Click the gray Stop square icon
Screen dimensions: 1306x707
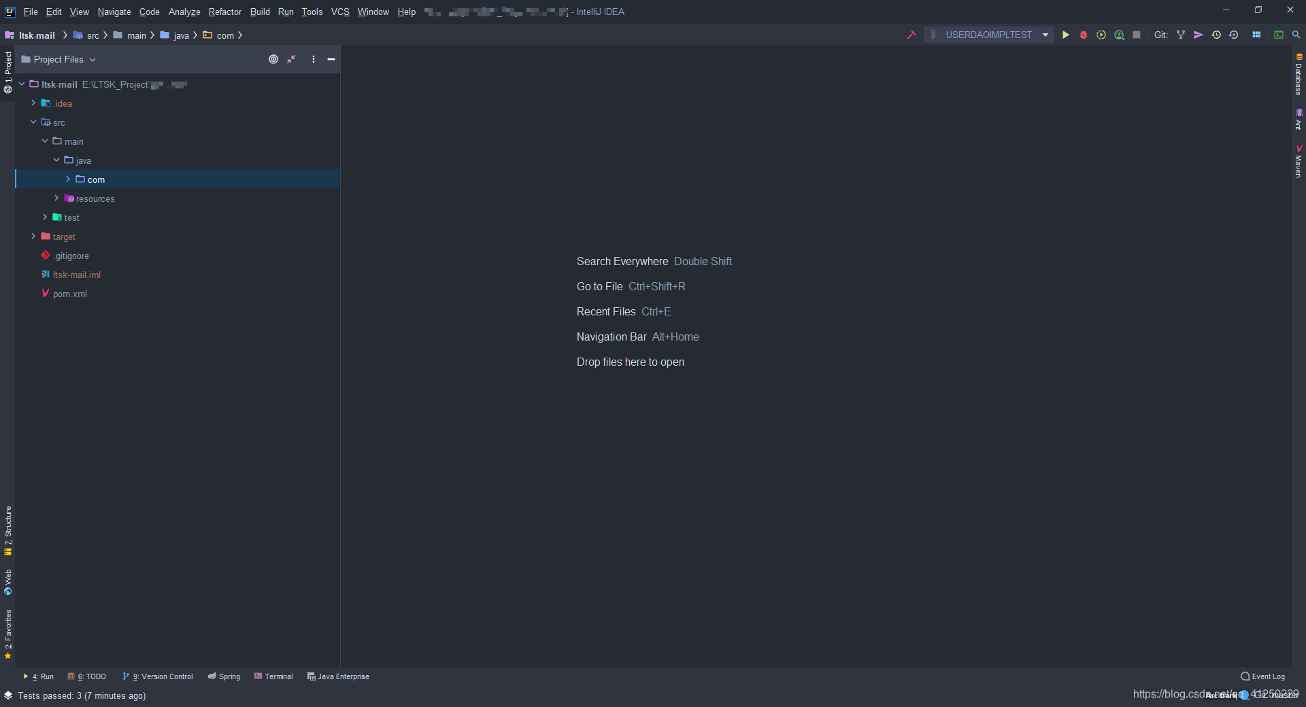click(x=1137, y=35)
